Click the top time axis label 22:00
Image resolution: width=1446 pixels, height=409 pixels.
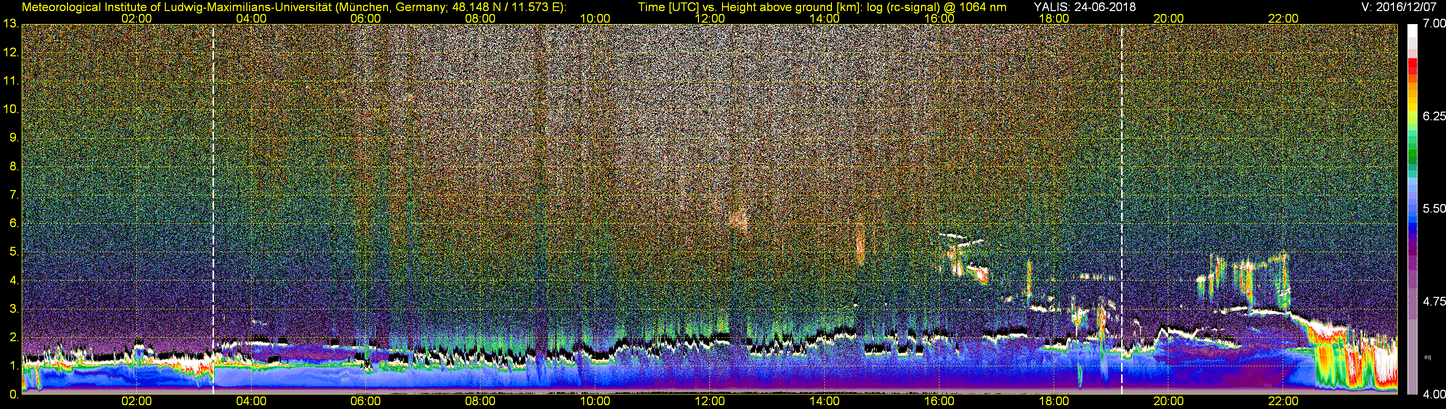[x=1283, y=18]
